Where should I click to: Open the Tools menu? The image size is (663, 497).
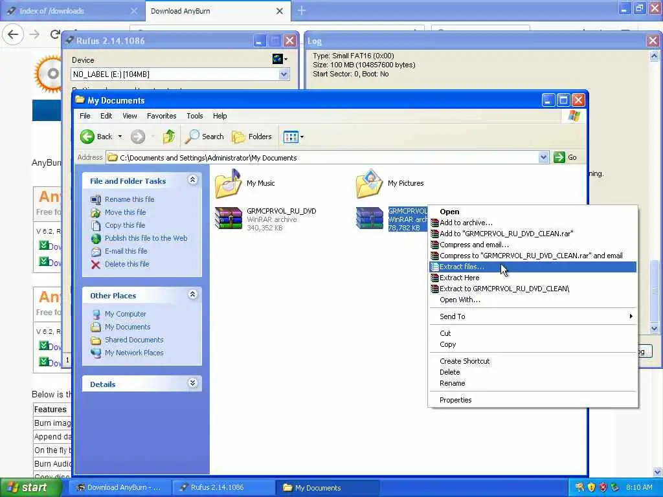[x=194, y=116]
